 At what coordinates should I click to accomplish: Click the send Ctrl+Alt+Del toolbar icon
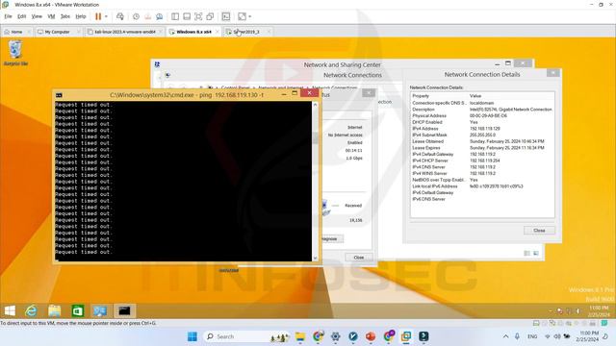[x=120, y=16]
